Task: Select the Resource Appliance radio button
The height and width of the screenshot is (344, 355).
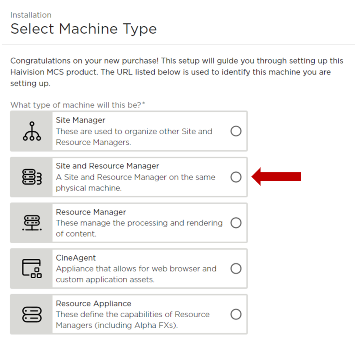Action: pyautogui.click(x=236, y=314)
